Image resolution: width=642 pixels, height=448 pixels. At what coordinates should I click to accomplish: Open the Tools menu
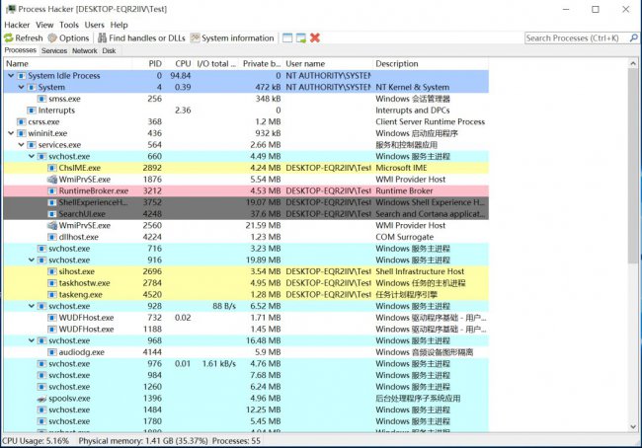(x=69, y=25)
